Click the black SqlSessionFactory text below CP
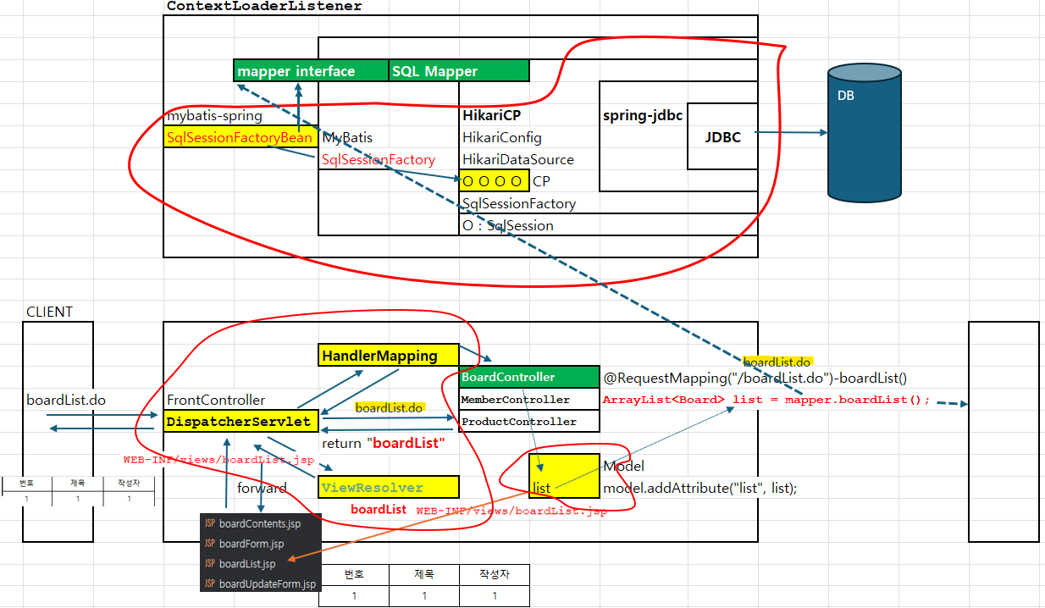 (519, 203)
